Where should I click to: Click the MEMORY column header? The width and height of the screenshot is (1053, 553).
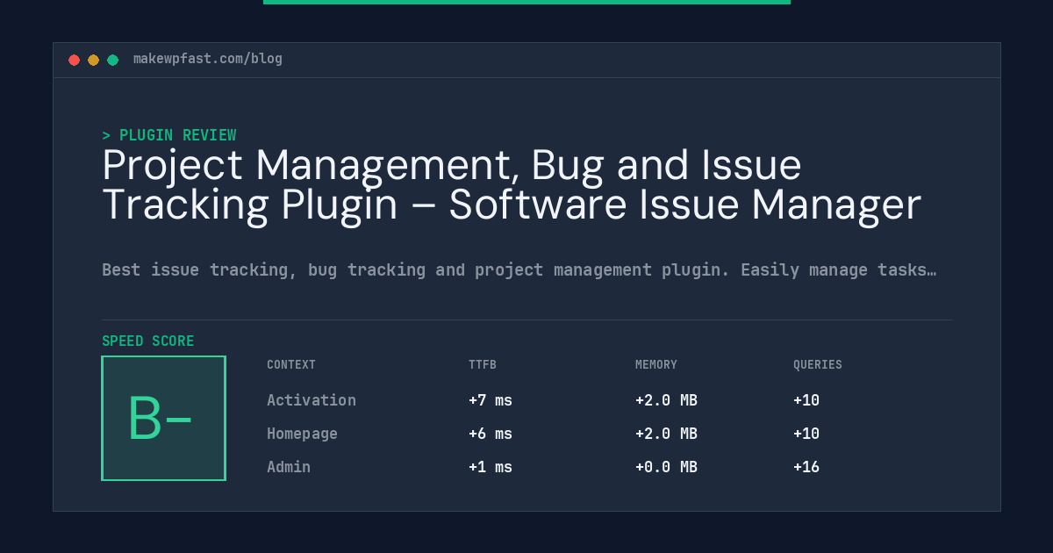(x=656, y=364)
